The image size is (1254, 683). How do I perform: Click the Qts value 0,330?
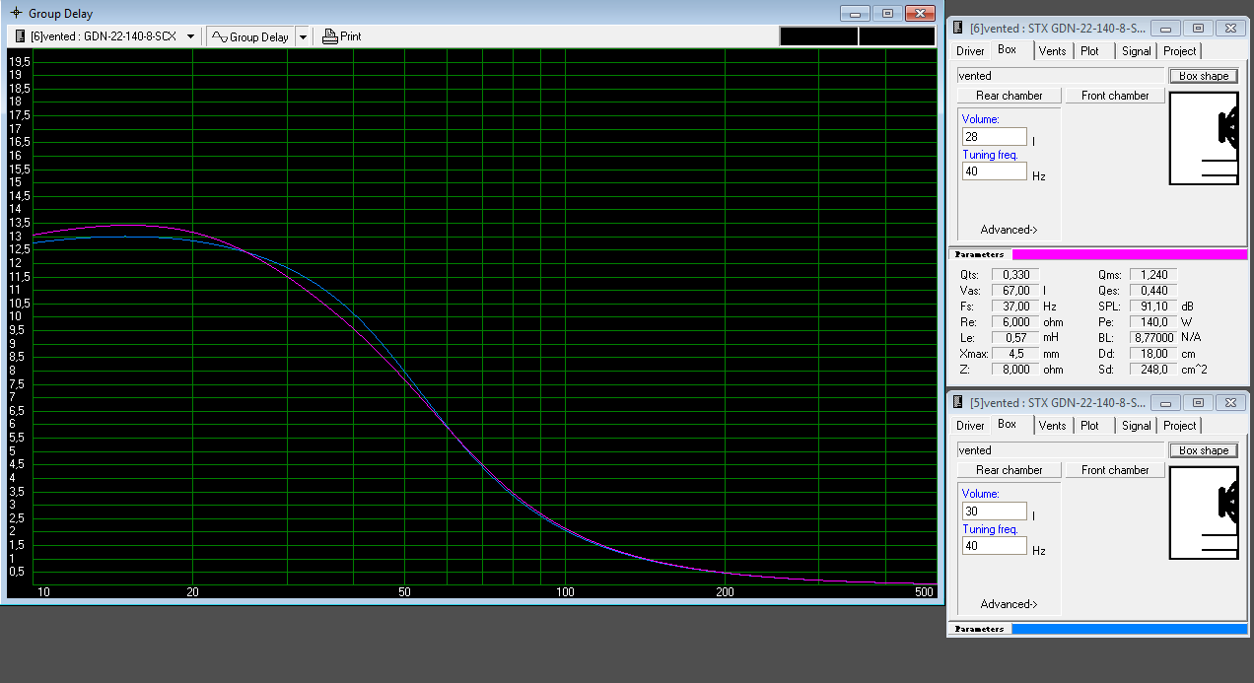coord(1013,275)
